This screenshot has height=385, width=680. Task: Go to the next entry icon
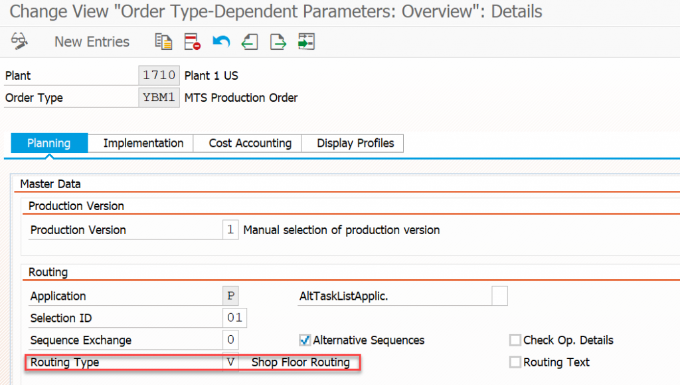278,42
